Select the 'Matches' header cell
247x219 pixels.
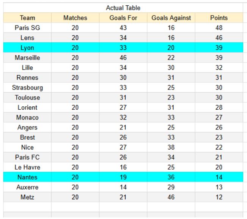75,18
